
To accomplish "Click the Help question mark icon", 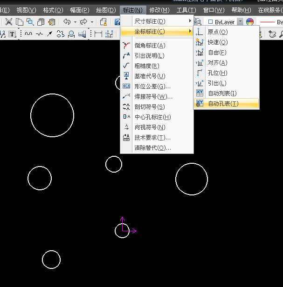I will (117, 22).
